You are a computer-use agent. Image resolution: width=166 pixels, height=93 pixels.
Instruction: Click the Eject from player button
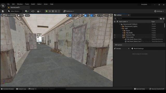(56, 11)
